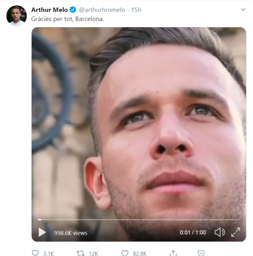Open the share menu icon
This screenshot has height=256, width=253.
point(173,253)
